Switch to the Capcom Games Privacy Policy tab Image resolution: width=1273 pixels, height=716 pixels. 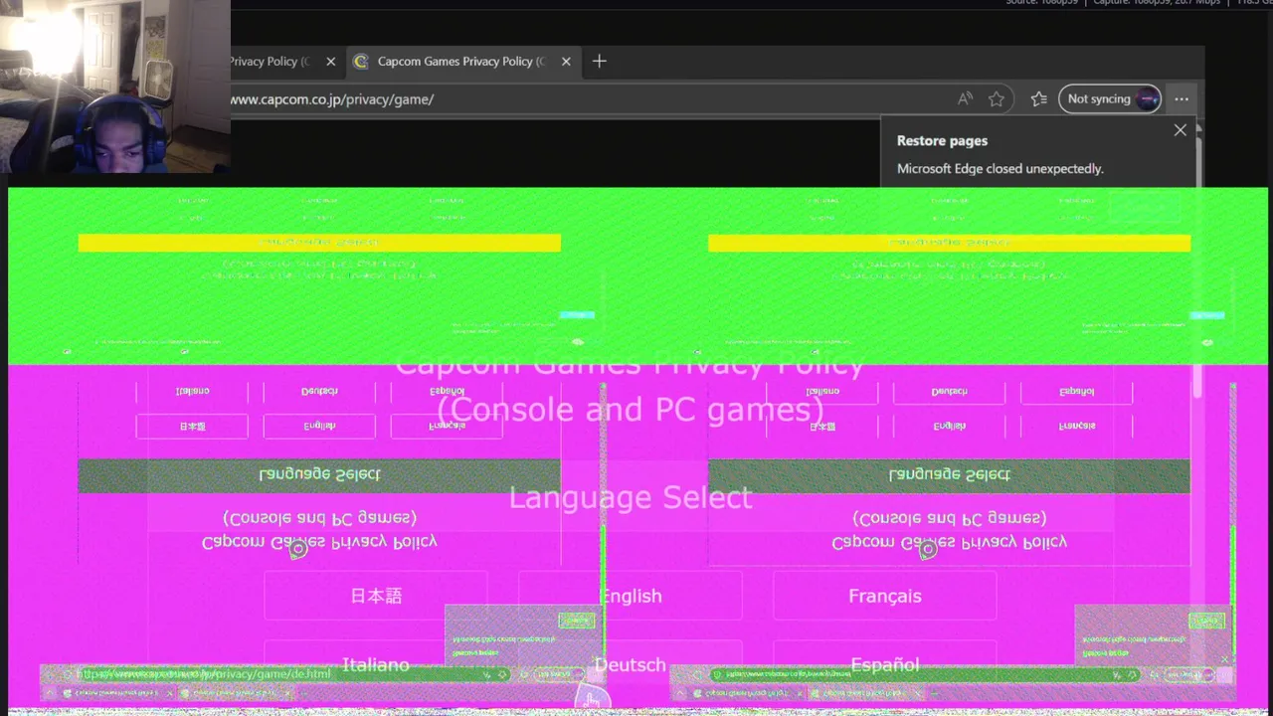point(463,62)
